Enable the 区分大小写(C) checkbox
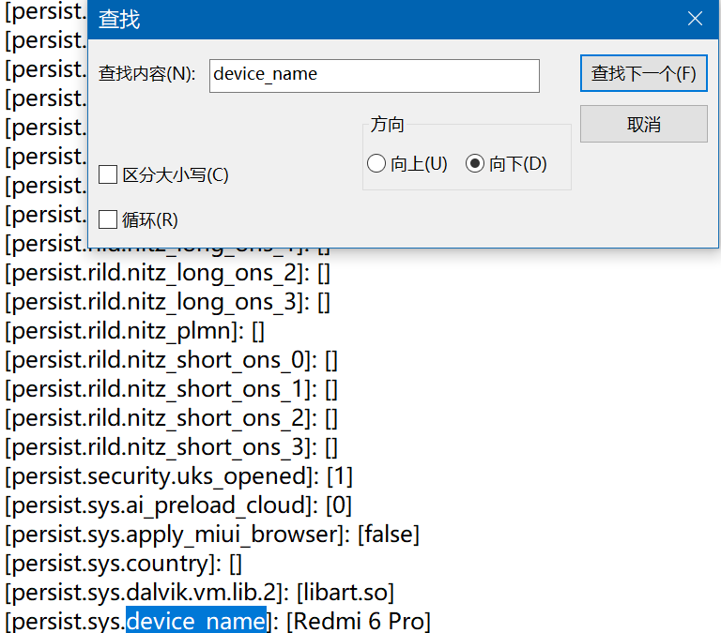The width and height of the screenshot is (721, 633). pos(108,174)
